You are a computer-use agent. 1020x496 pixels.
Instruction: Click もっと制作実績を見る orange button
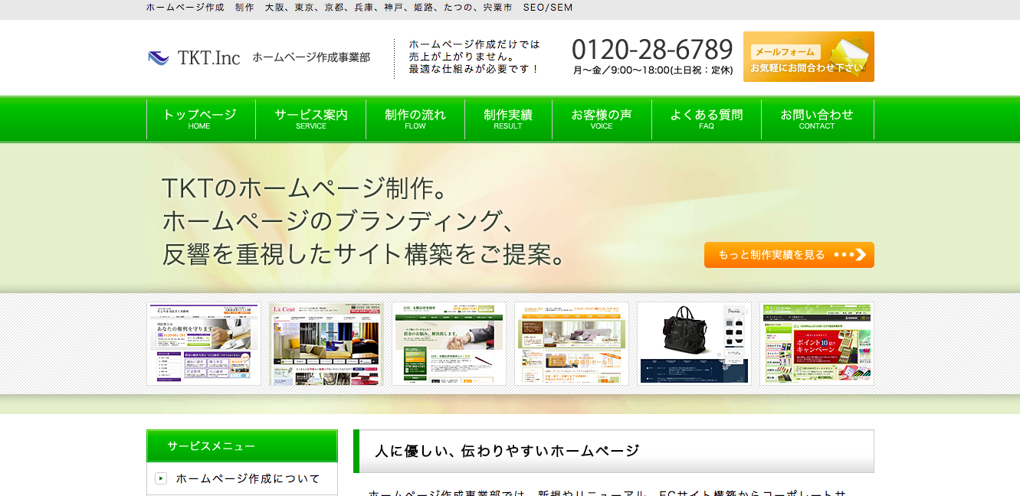[x=789, y=255]
